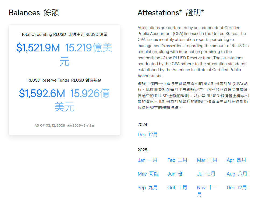Click the $1,521.9M circulating total value
The height and width of the screenshot is (203, 259).
point(38,48)
